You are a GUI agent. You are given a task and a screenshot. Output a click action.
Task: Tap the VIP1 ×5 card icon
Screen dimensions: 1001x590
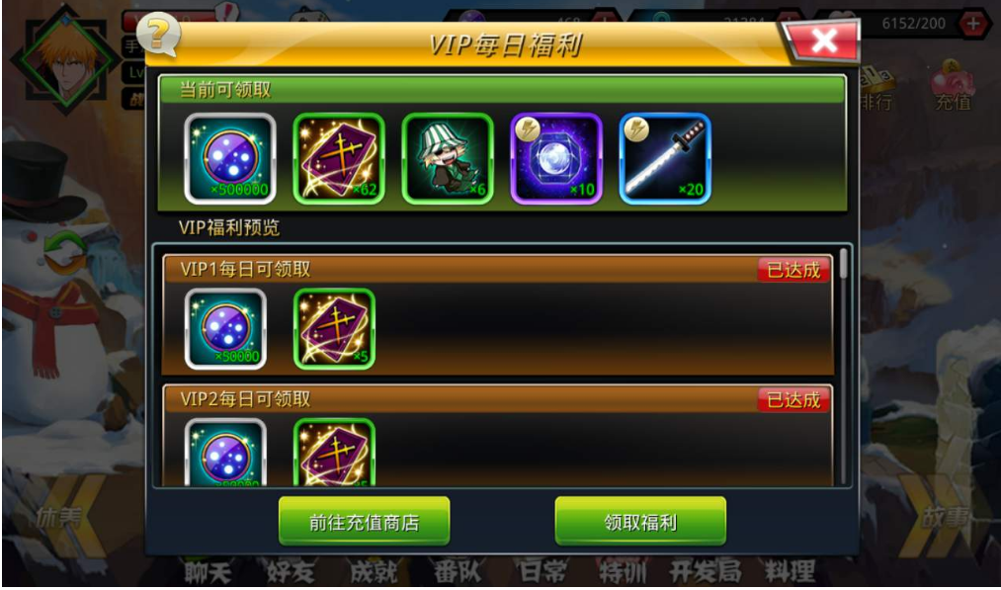point(334,329)
